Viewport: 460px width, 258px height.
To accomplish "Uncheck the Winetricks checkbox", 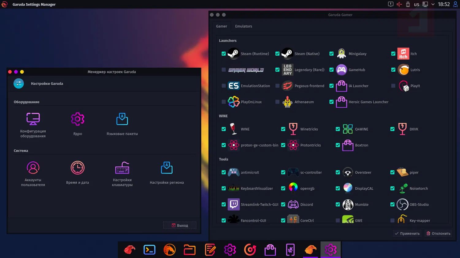I will (283, 129).
